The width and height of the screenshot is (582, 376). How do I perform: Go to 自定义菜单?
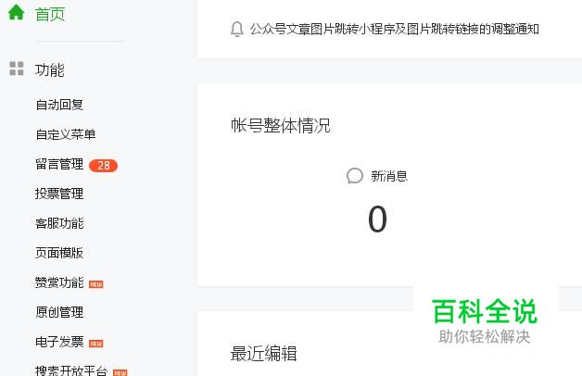click(65, 134)
